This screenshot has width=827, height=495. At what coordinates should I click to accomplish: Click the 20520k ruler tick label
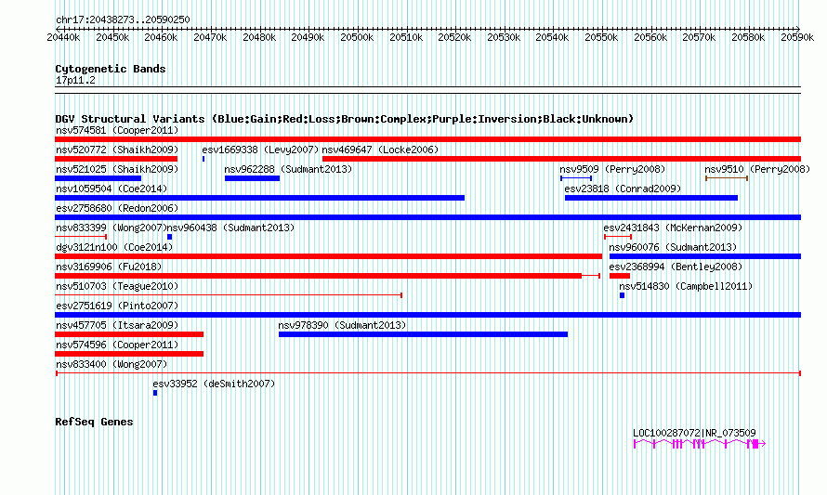(454, 37)
